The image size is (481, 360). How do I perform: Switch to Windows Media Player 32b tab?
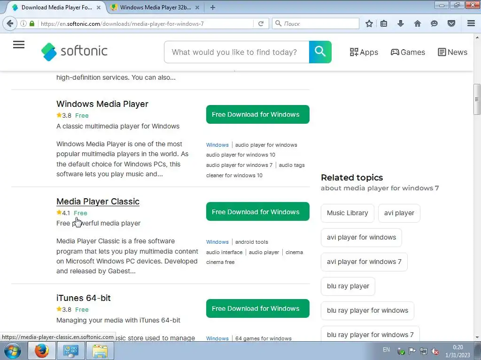coord(155,7)
